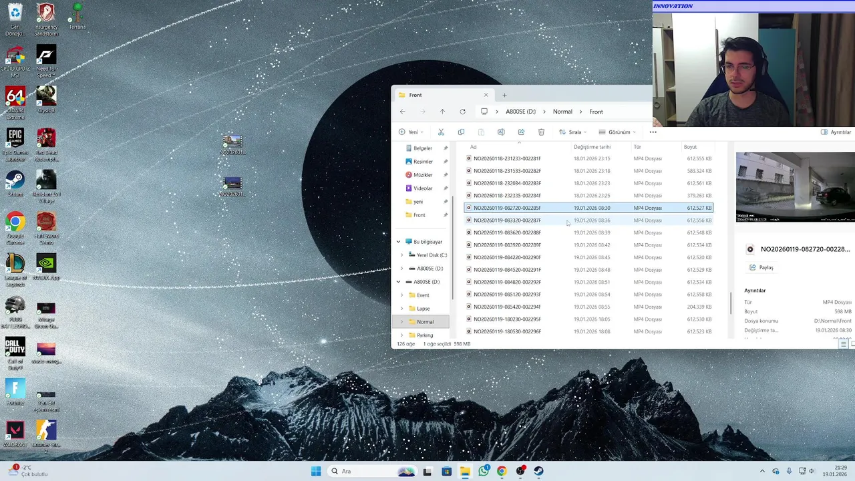Open AIDA64 Extreme desktop icon
Screen dimensions: 855x481
pyautogui.click(x=15, y=104)
